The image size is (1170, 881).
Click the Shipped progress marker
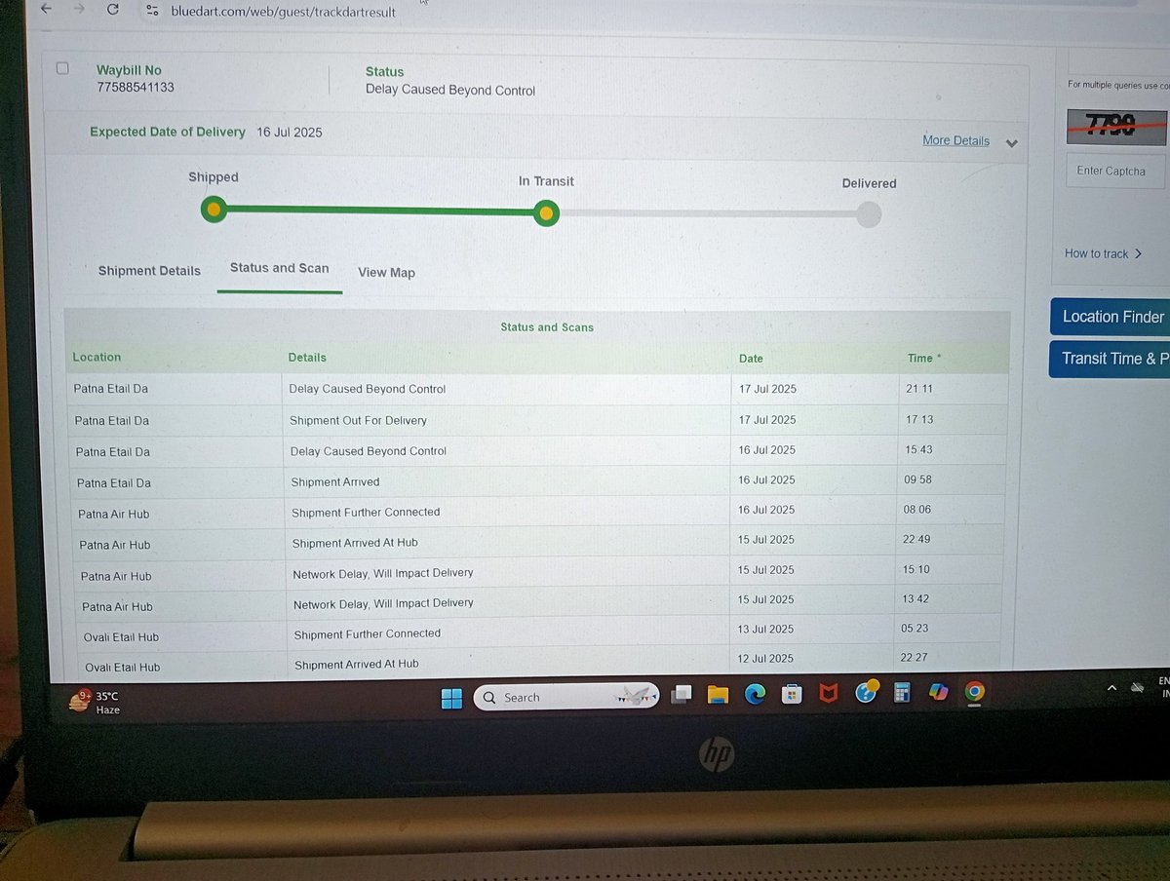point(214,209)
